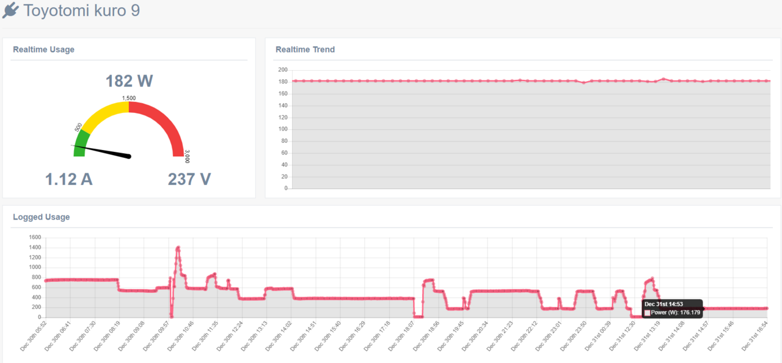Click the Dec 31st 16:54 time label

pyautogui.click(x=754, y=336)
